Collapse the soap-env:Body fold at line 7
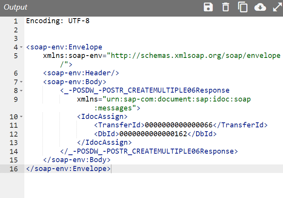283x198 pixels. click(21, 82)
